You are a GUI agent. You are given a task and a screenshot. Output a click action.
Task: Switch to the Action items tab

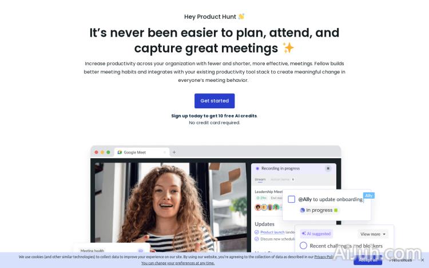[x=282, y=179]
